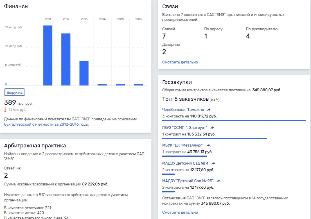The height and width of the screenshot is (219, 311).
Task: Open Смотреть детально link in Госзакупки
Action: (180, 212)
